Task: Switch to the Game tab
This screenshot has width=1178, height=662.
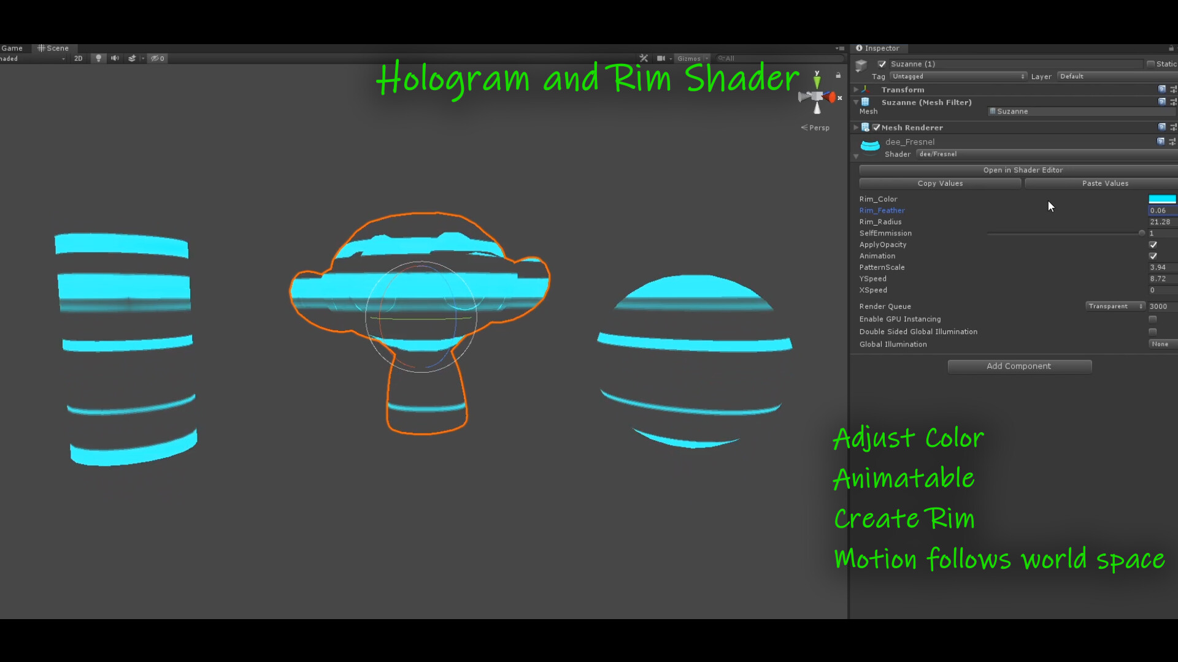Action: coord(12,48)
